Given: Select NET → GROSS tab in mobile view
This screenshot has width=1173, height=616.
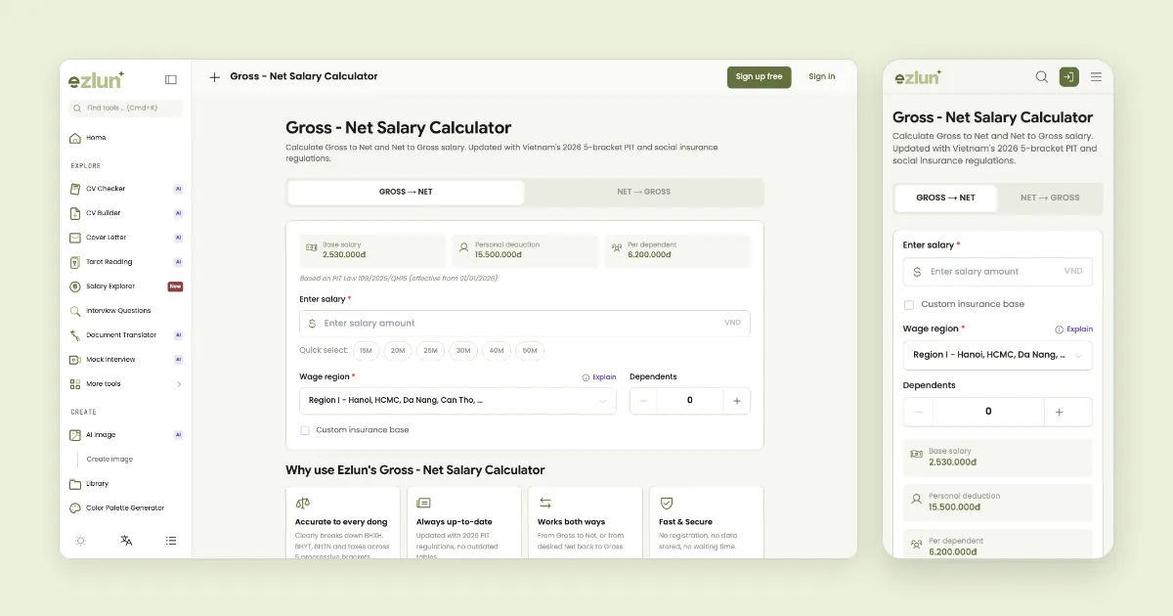Looking at the screenshot, I should (x=1050, y=198).
